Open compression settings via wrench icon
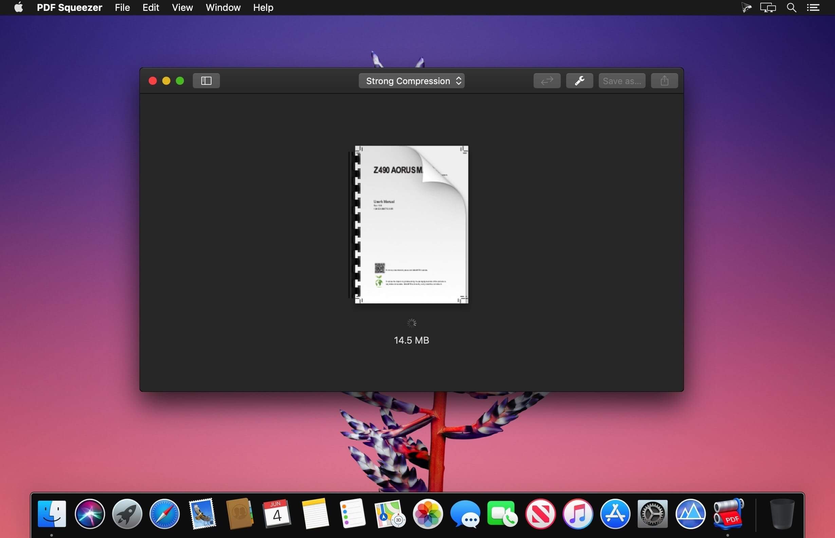Image resolution: width=835 pixels, height=538 pixels. (579, 81)
